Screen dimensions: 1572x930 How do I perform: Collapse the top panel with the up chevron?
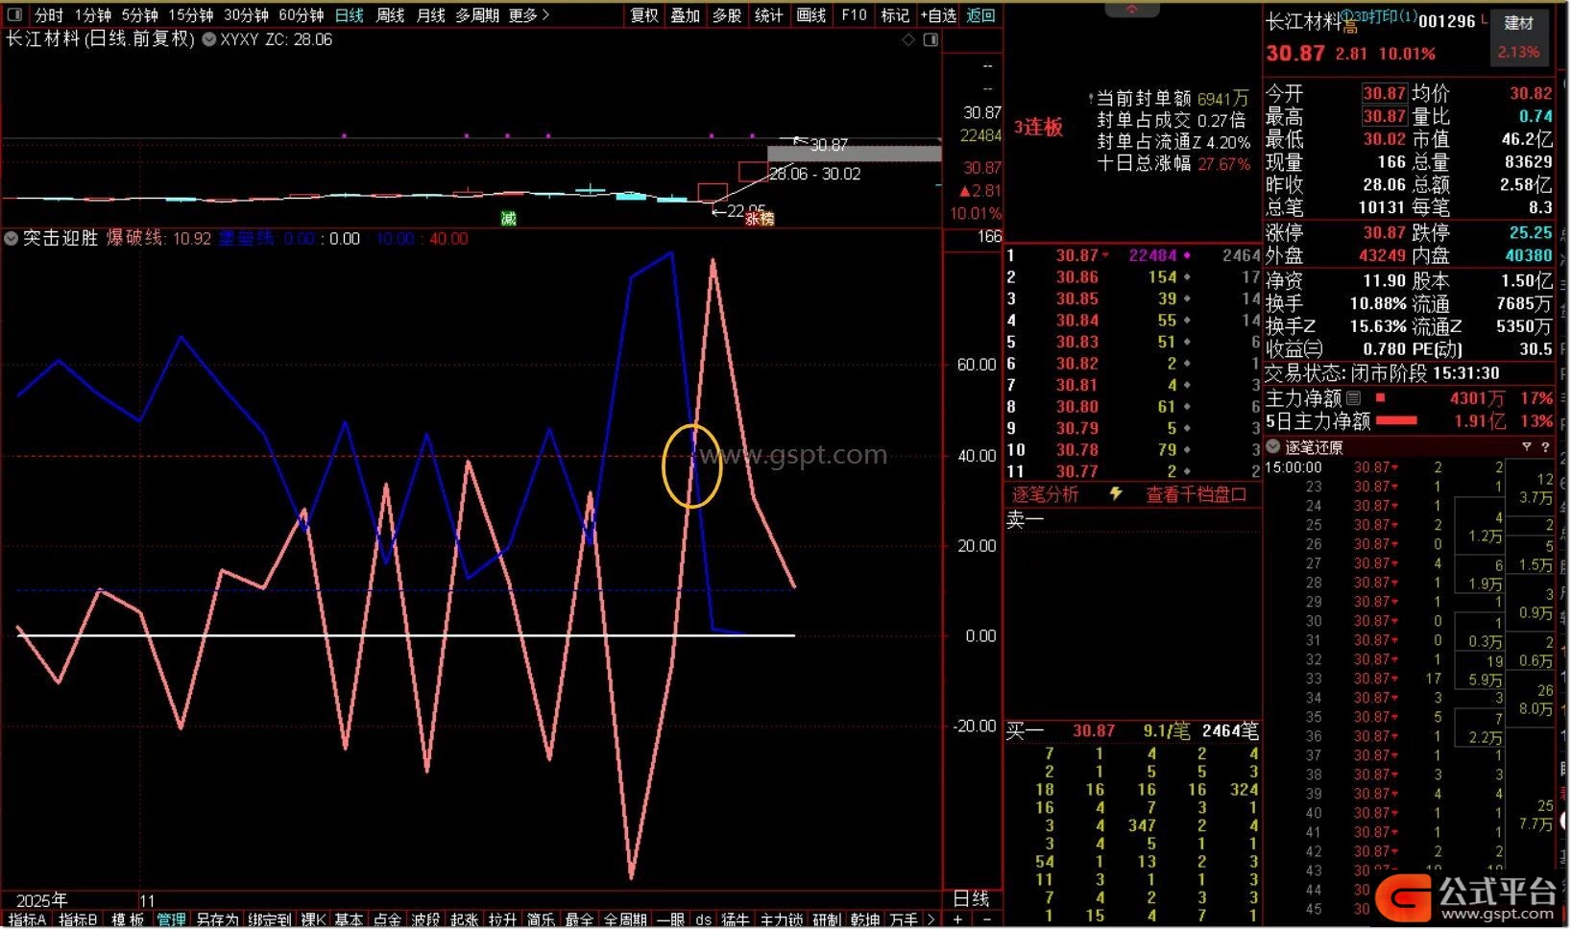tap(1131, 9)
